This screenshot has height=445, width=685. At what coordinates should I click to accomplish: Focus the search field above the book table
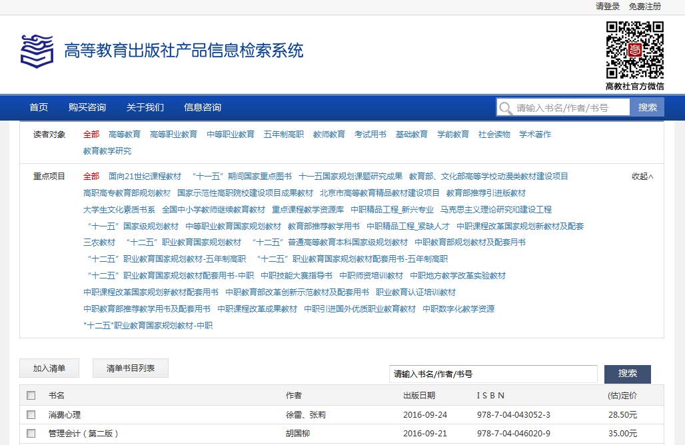pyautogui.click(x=493, y=374)
